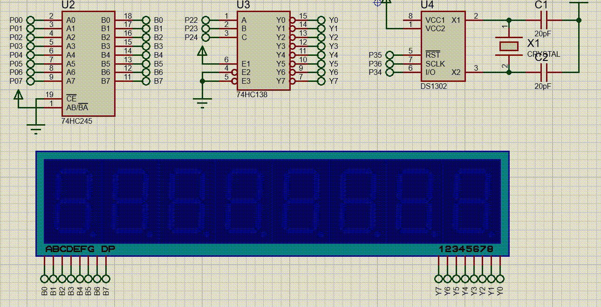Click the B7 terminal right of U2

(146, 81)
